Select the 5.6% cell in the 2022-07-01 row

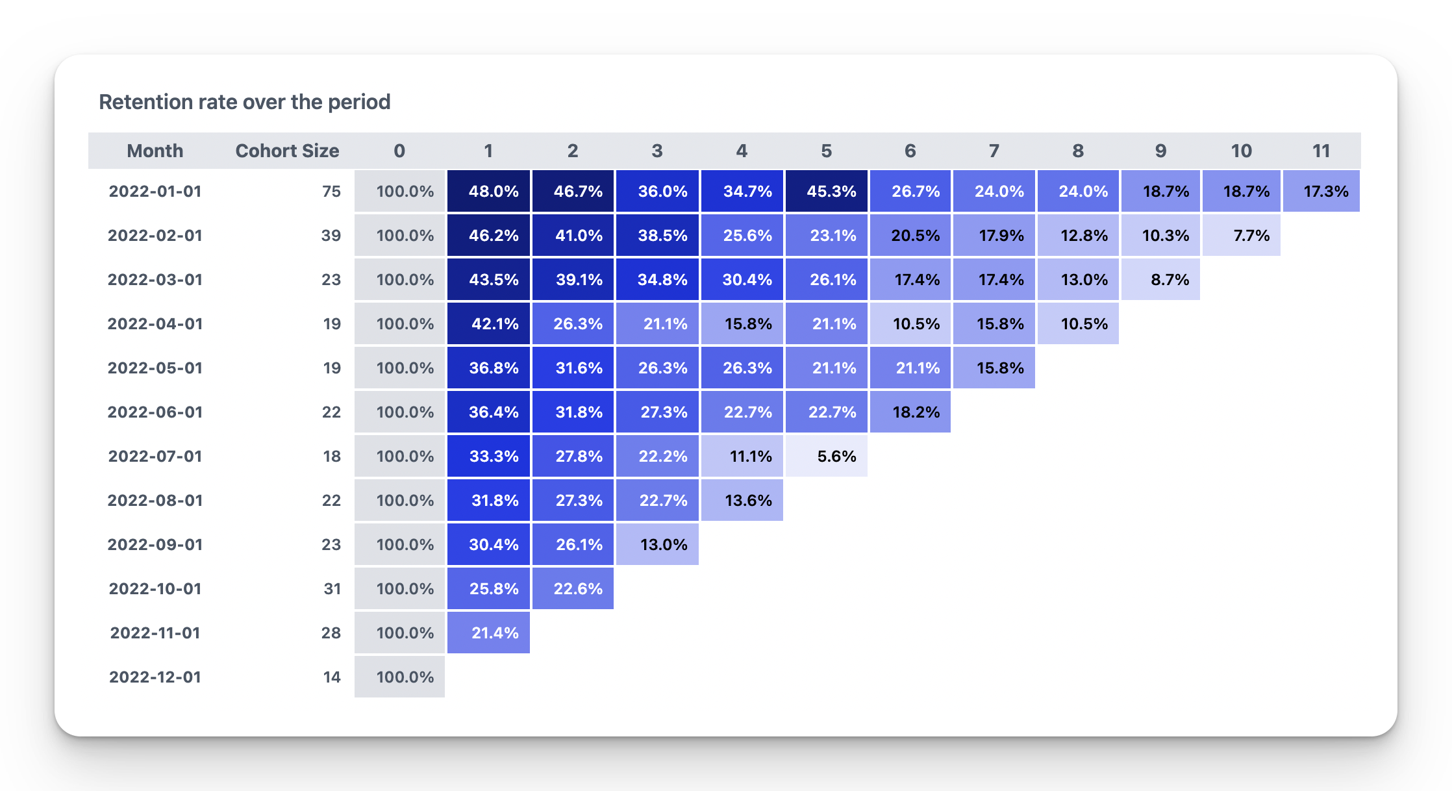coord(826,456)
